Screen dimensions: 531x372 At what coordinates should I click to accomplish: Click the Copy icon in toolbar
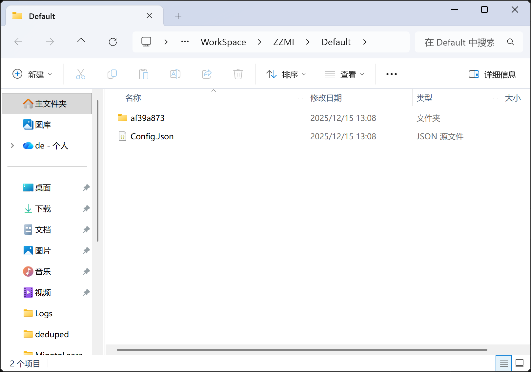112,74
